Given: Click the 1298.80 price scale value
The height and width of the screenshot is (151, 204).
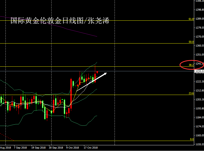Looking at the screenshot, I should tap(200, 10).
